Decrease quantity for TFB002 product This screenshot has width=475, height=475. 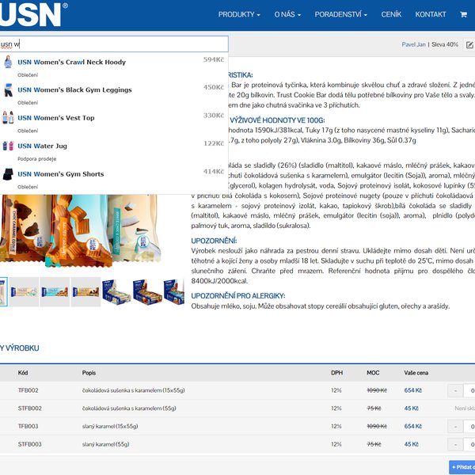(455, 390)
